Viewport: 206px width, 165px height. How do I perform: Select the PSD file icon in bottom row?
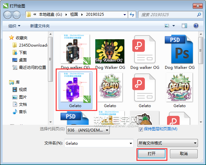click(x=75, y=118)
